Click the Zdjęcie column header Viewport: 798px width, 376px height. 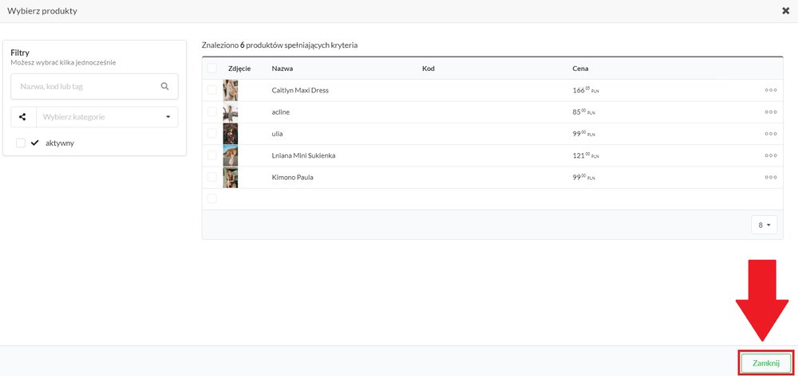[239, 69]
